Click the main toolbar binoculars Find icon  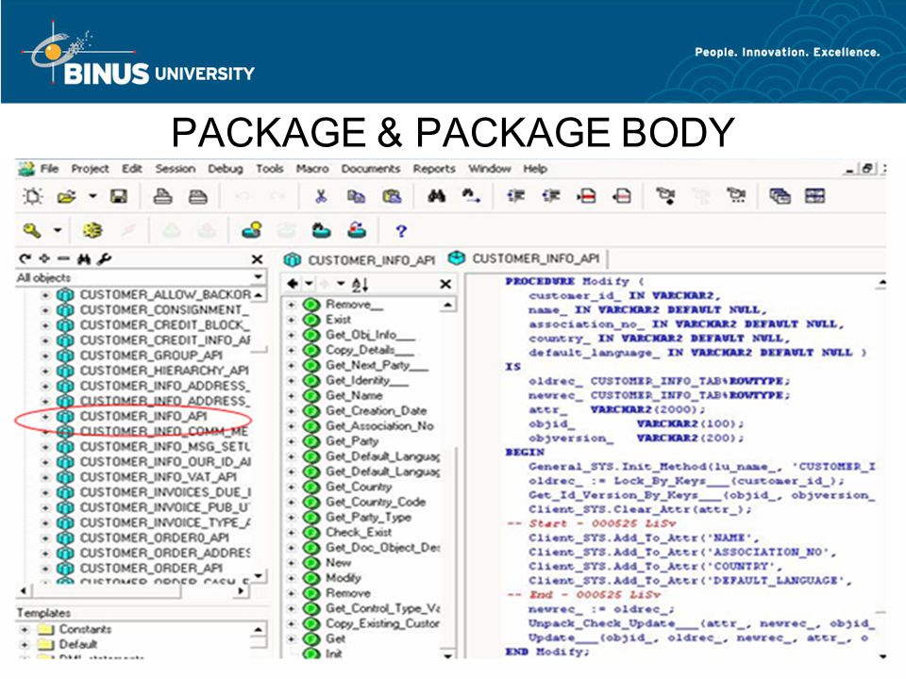click(x=436, y=196)
